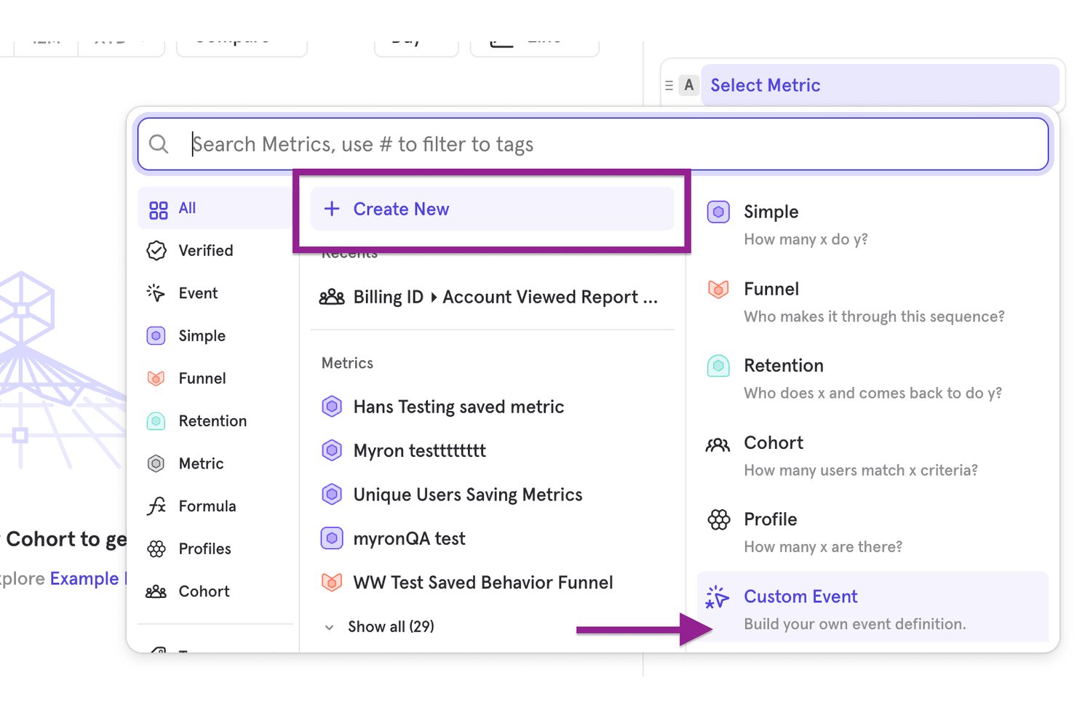Click the Custom Event cursor icon

[x=717, y=597]
